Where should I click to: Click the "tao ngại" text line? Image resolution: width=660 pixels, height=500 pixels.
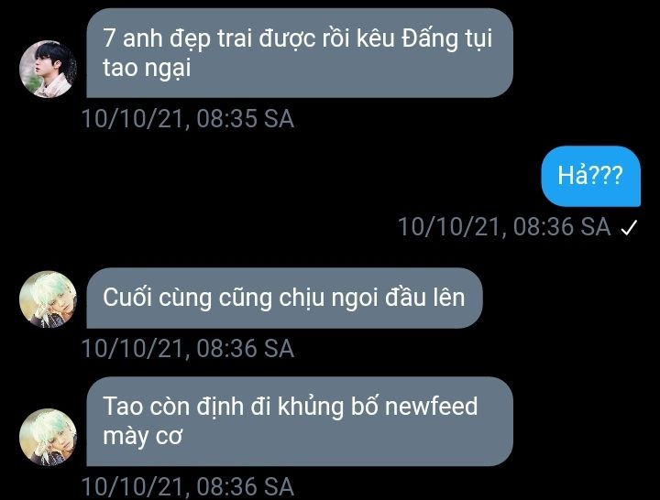click(x=147, y=69)
